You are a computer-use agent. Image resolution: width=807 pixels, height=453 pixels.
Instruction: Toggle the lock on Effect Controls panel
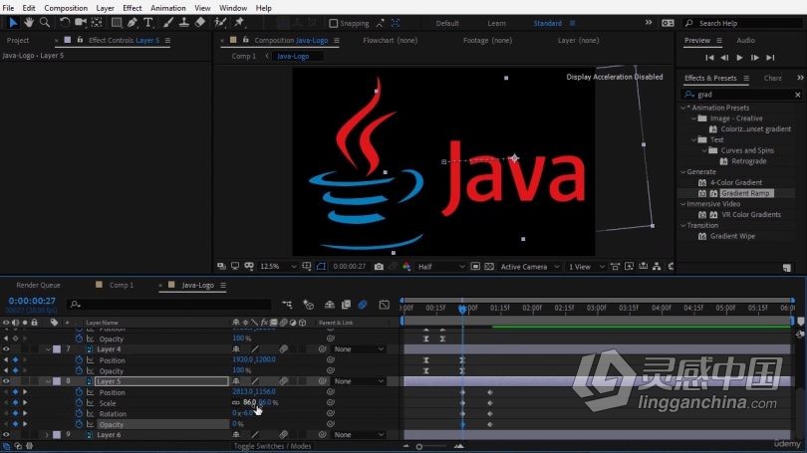pos(80,40)
